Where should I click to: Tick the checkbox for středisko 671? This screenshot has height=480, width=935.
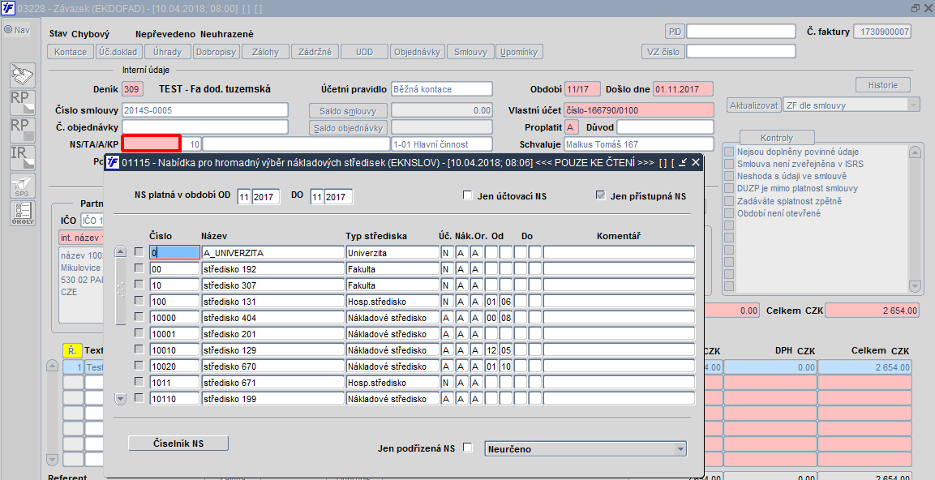point(139,382)
